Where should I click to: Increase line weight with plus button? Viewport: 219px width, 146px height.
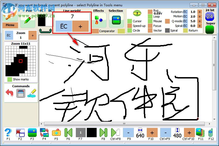(x=80, y=26)
